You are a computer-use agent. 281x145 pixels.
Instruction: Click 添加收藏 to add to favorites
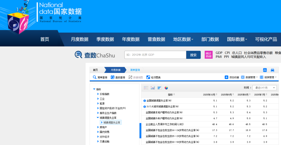pyautogui.click(x=232, y=77)
